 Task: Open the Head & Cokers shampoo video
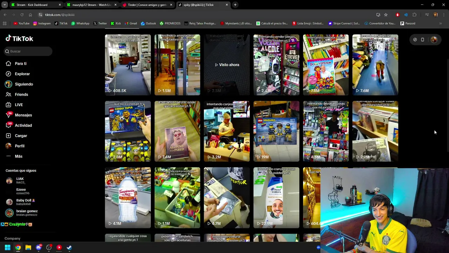[276, 198]
